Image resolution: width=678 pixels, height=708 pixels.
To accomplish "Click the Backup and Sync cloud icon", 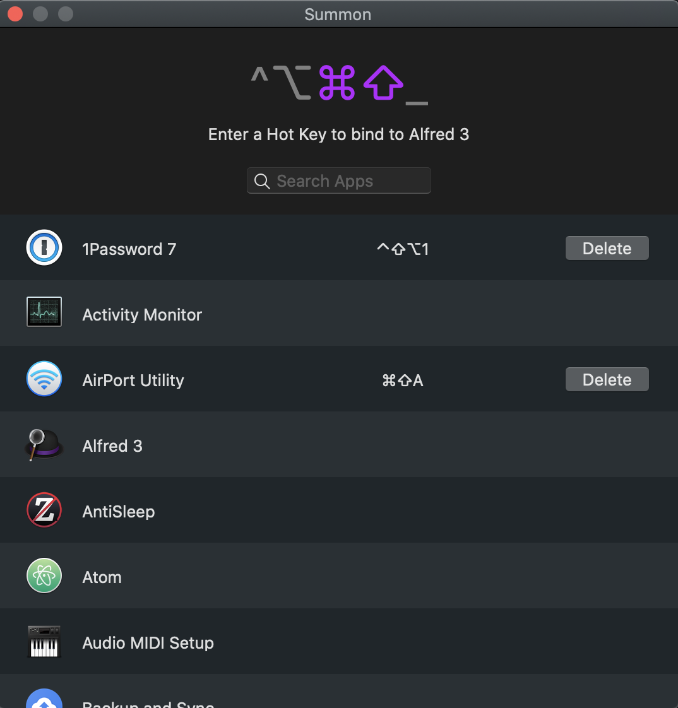I will 44,698.
